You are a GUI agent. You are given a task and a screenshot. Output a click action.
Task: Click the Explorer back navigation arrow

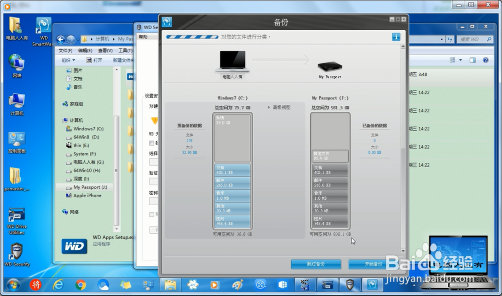61,39
